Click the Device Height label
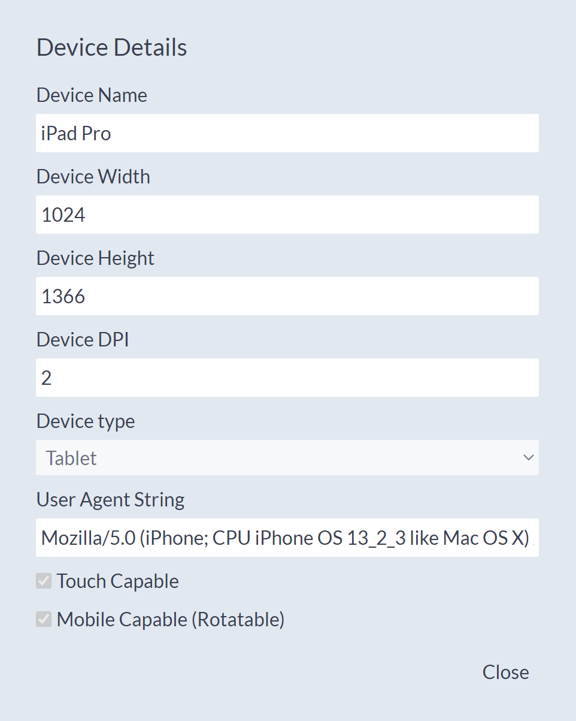The image size is (576, 721). [x=95, y=258]
